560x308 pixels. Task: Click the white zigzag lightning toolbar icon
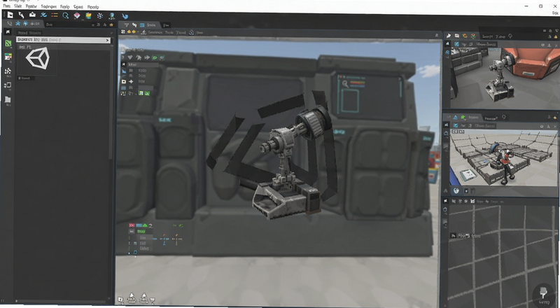[x=22, y=15]
